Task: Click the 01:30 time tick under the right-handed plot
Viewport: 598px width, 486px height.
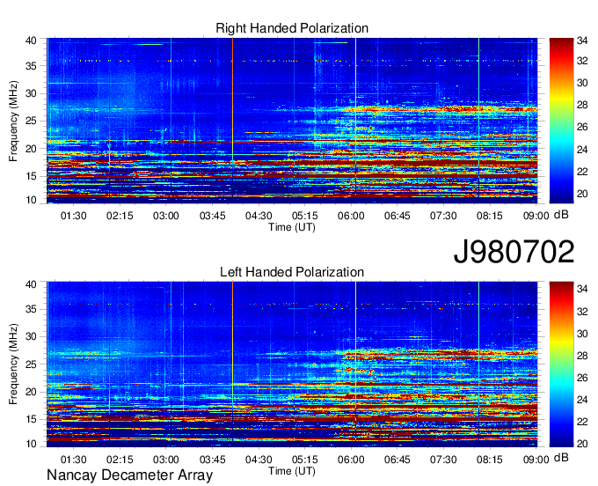Action: click(74, 216)
